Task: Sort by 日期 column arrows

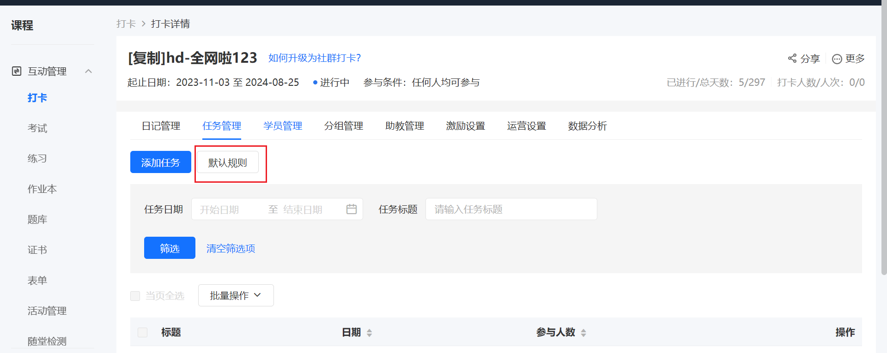Action: [369, 333]
